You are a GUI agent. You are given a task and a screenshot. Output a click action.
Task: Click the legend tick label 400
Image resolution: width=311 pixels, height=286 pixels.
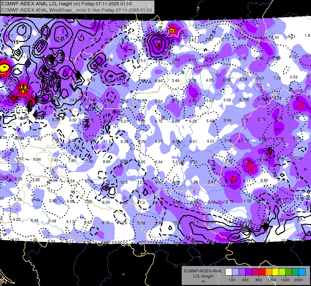coord(245,280)
